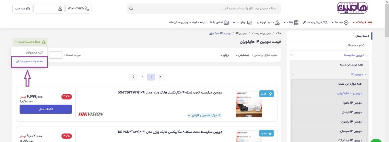Click current page number 1
The height and width of the screenshot is (142, 389).
click(x=151, y=77)
